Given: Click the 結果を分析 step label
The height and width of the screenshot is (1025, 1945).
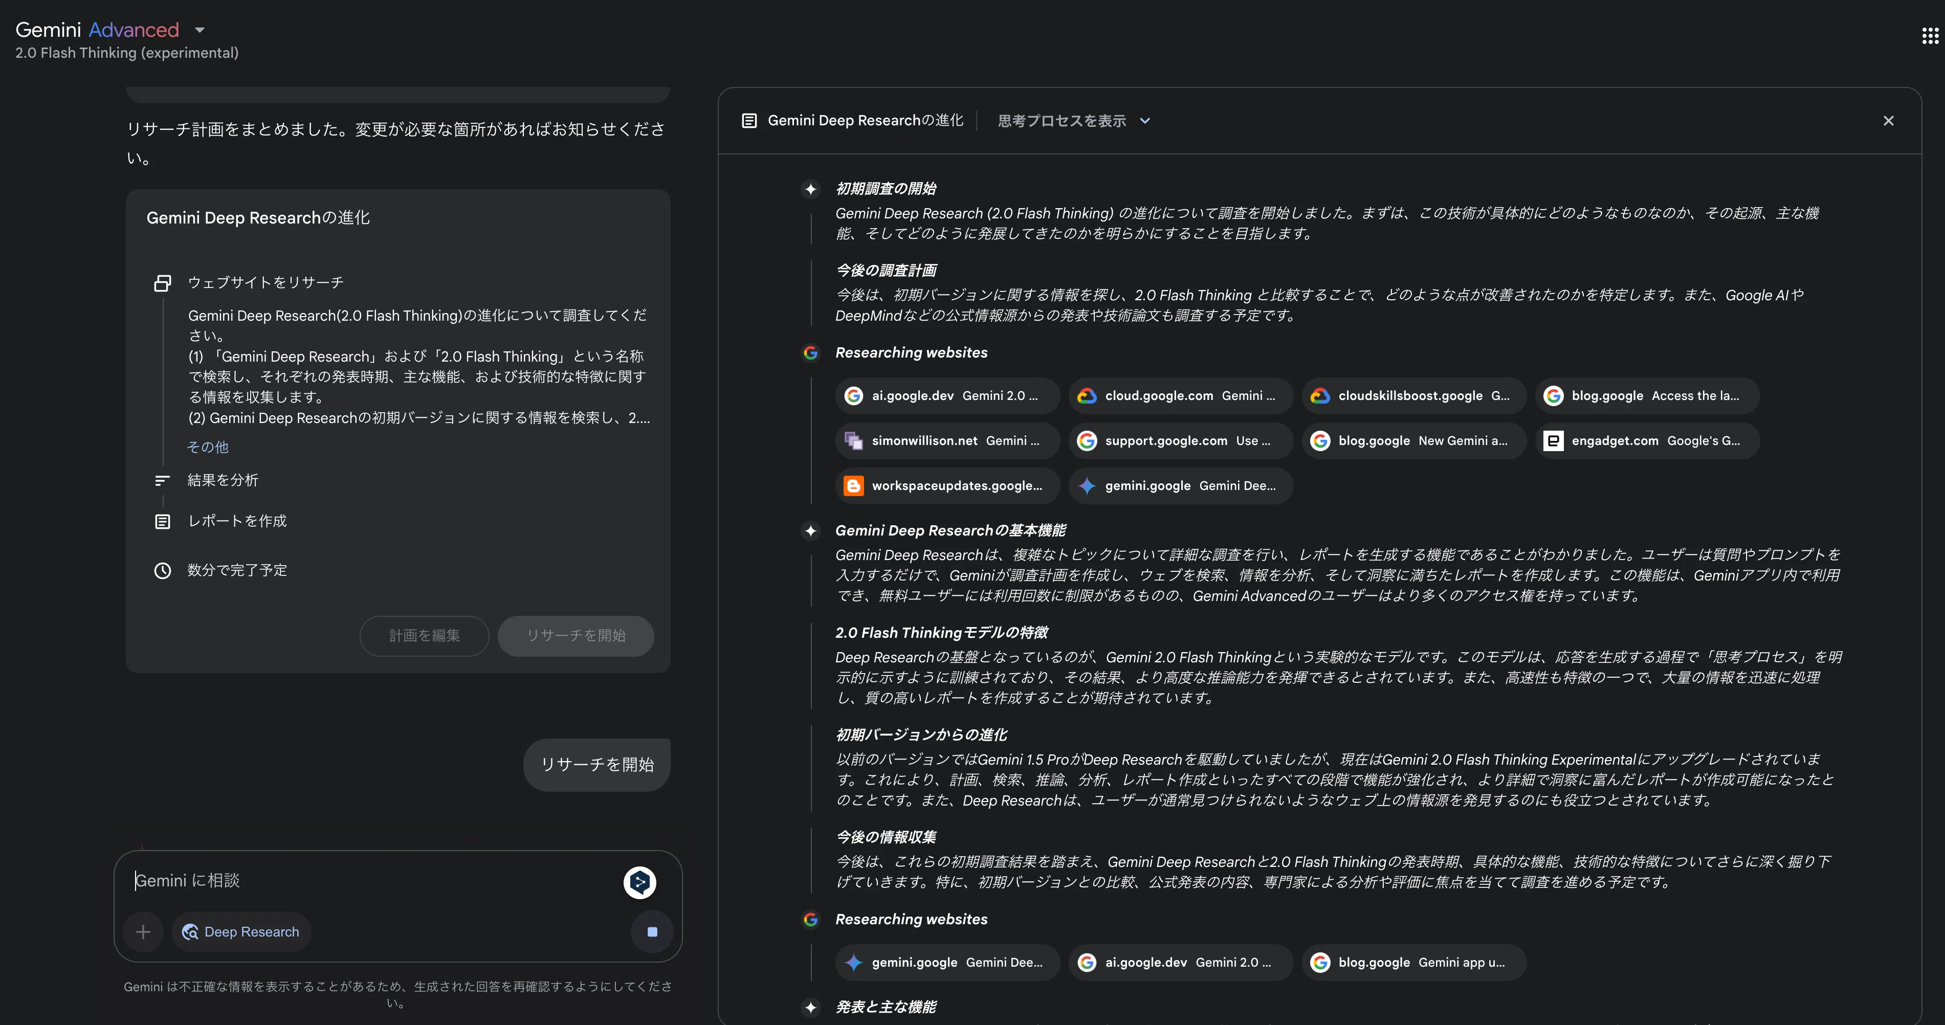Looking at the screenshot, I should click(223, 481).
